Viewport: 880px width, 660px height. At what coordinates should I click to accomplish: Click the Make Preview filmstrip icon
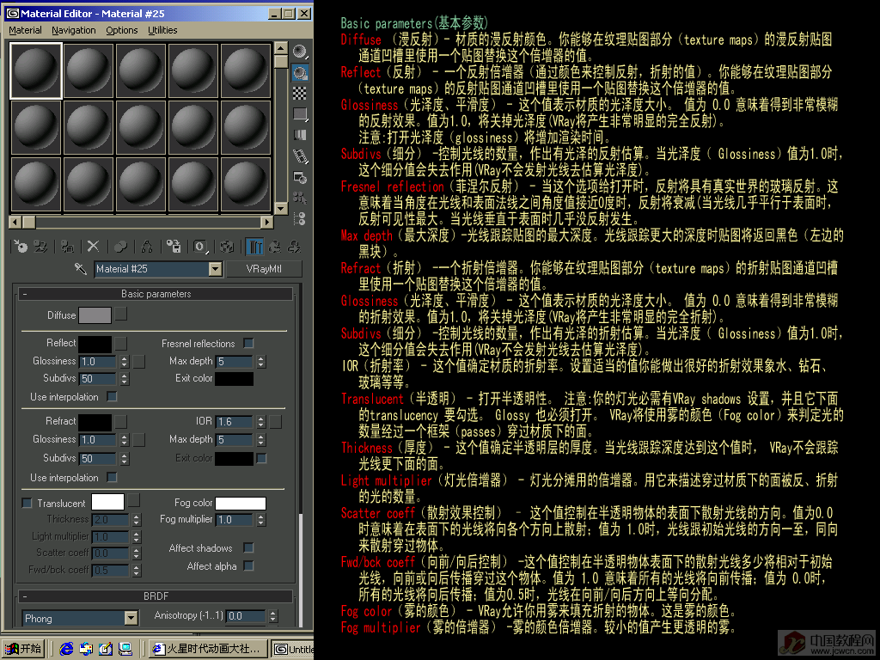[300, 156]
